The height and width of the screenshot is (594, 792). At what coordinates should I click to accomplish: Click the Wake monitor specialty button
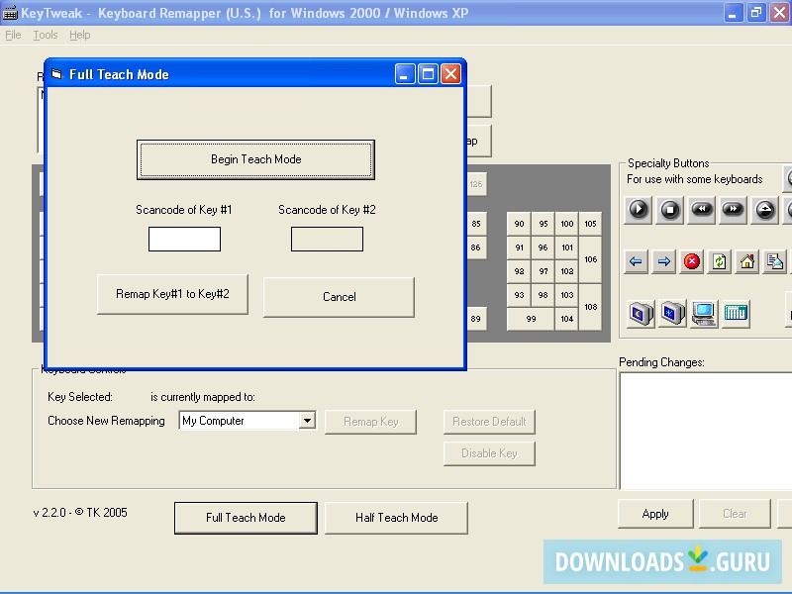click(x=673, y=314)
